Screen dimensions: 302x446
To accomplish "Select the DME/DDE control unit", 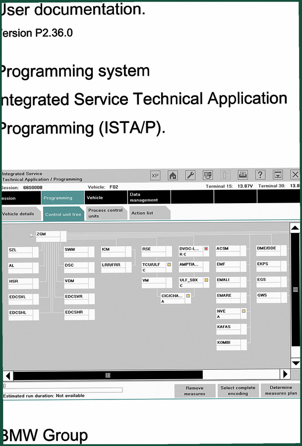I will [272, 251].
